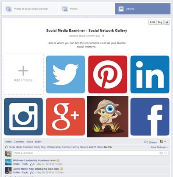The height and width of the screenshot is (177, 173).
Task: Click the sticker icon in comment box
Action: click(x=165, y=153)
